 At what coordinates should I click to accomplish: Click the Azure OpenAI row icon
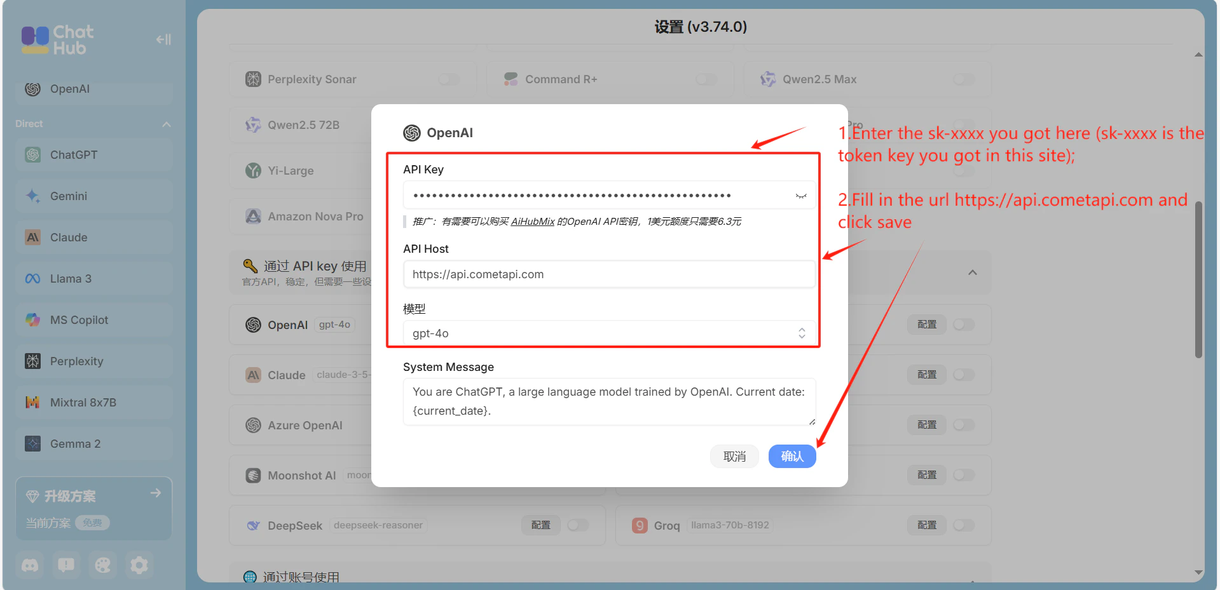pyautogui.click(x=253, y=426)
